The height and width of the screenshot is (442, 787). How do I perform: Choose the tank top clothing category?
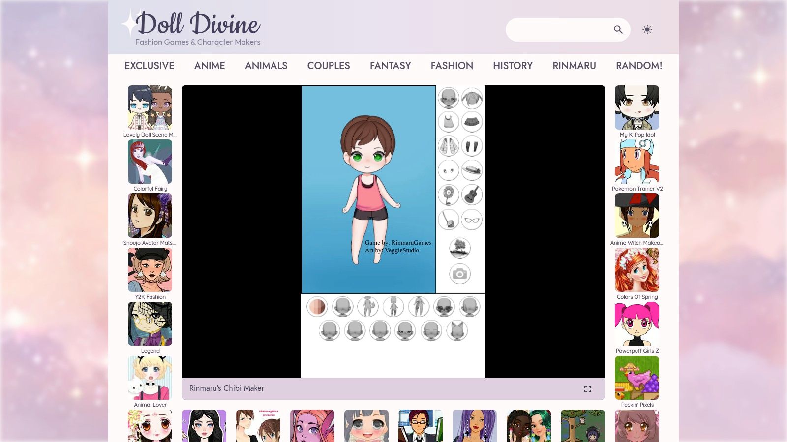coord(448,122)
